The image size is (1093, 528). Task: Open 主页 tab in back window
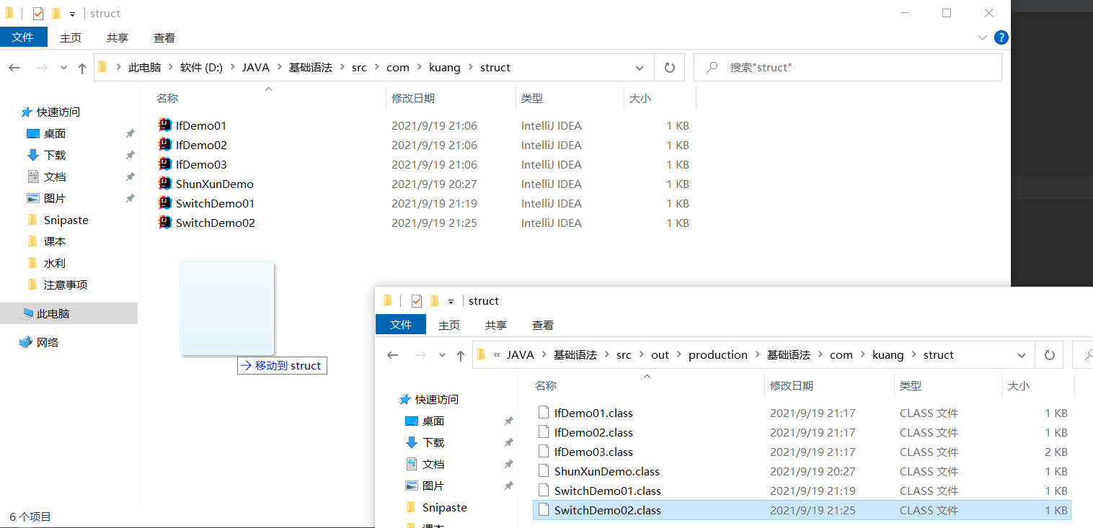(x=71, y=37)
